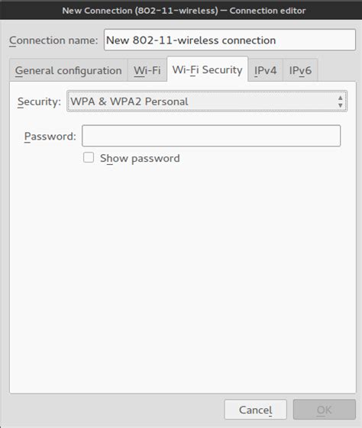This screenshot has height=428, width=362.
Task: Switch to the Wi-Fi tab
Action: tap(147, 70)
